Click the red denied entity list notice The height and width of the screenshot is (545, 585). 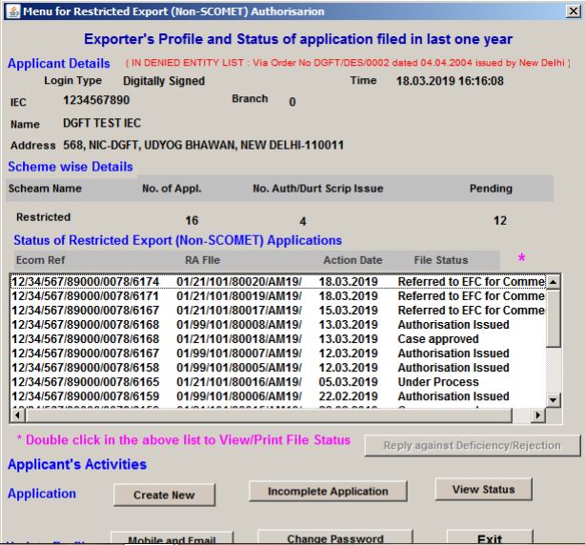coord(348,63)
